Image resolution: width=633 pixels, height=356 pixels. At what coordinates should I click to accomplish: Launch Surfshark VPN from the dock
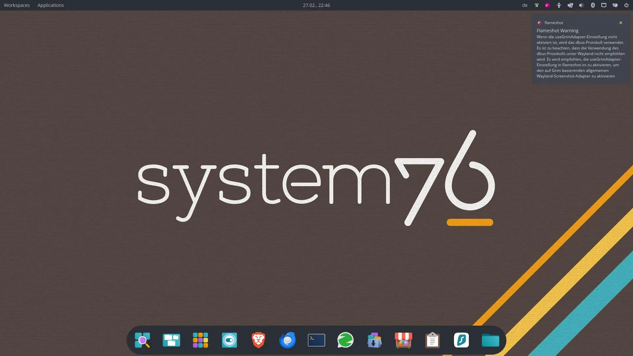click(462, 340)
